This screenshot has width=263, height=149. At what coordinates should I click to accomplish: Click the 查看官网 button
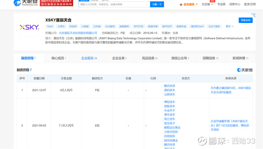click(x=246, y=20)
